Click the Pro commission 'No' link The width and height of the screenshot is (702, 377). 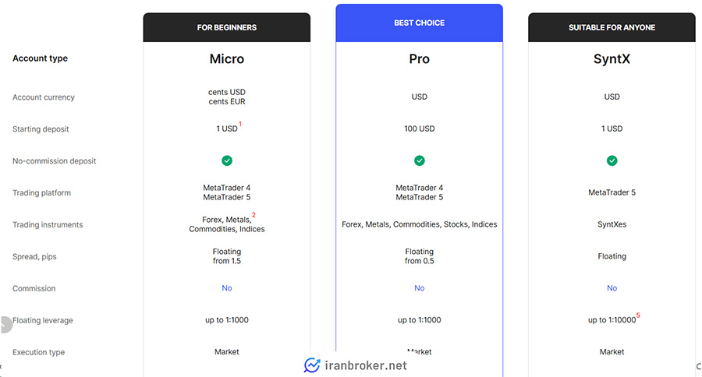coord(419,288)
